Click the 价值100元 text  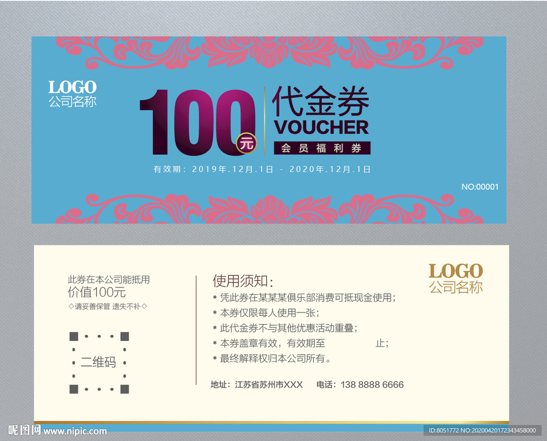[x=97, y=292]
